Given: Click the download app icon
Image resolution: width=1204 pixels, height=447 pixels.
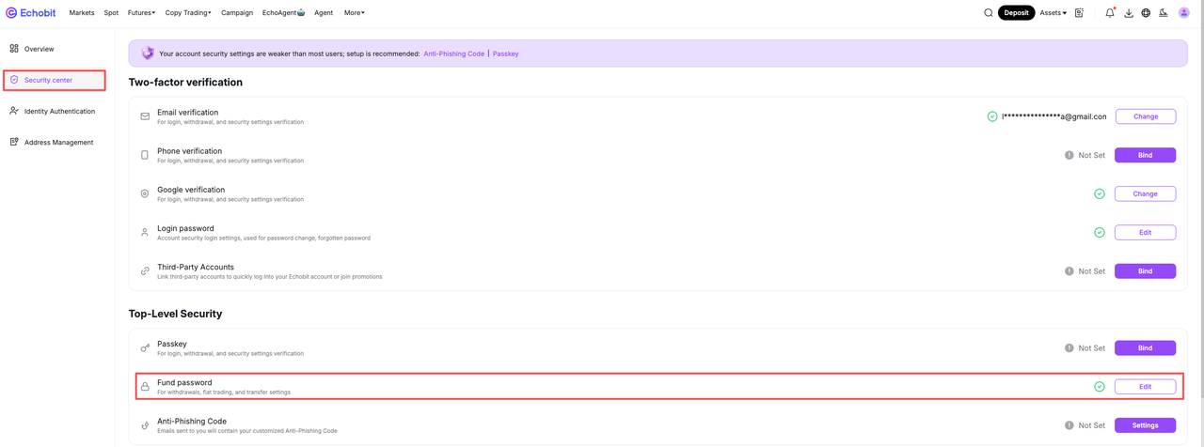Looking at the screenshot, I should click(1129, 13).
